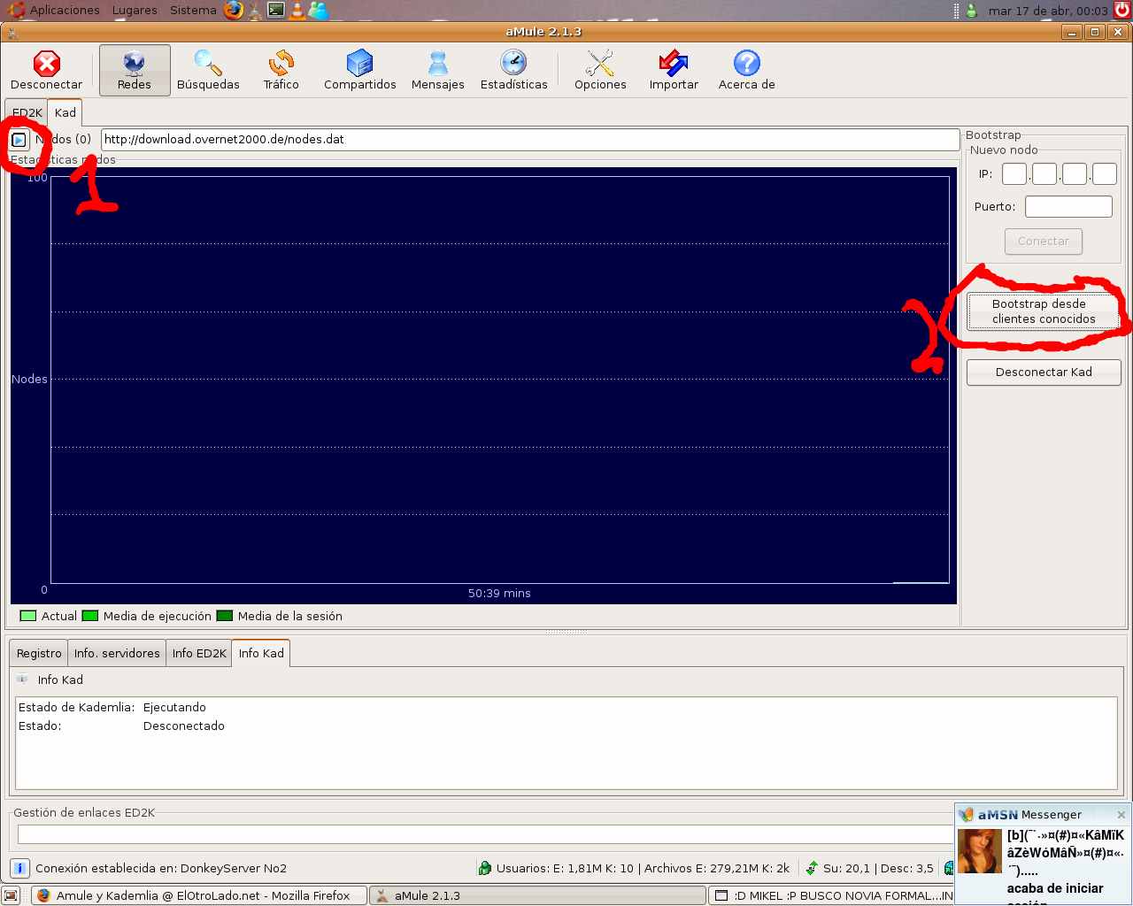Viewport: 1133px width, 906px height.
Task: Open the Mensajes section
Action: pyautogui.click(x=437, y=70)
